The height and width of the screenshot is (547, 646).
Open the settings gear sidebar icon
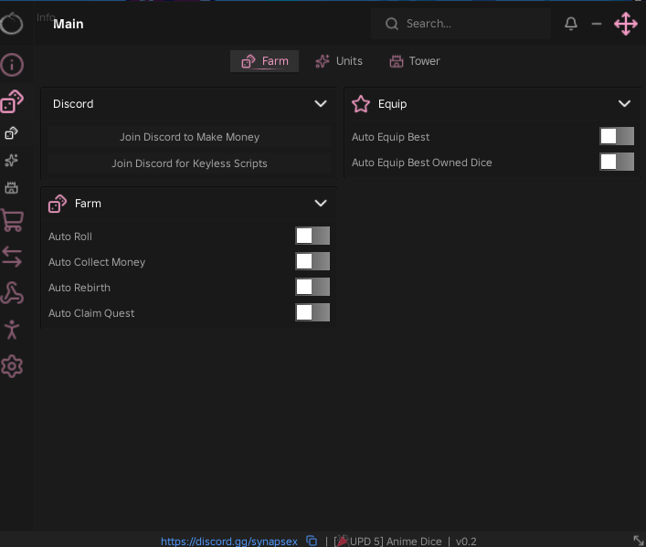tap(12, 366)
